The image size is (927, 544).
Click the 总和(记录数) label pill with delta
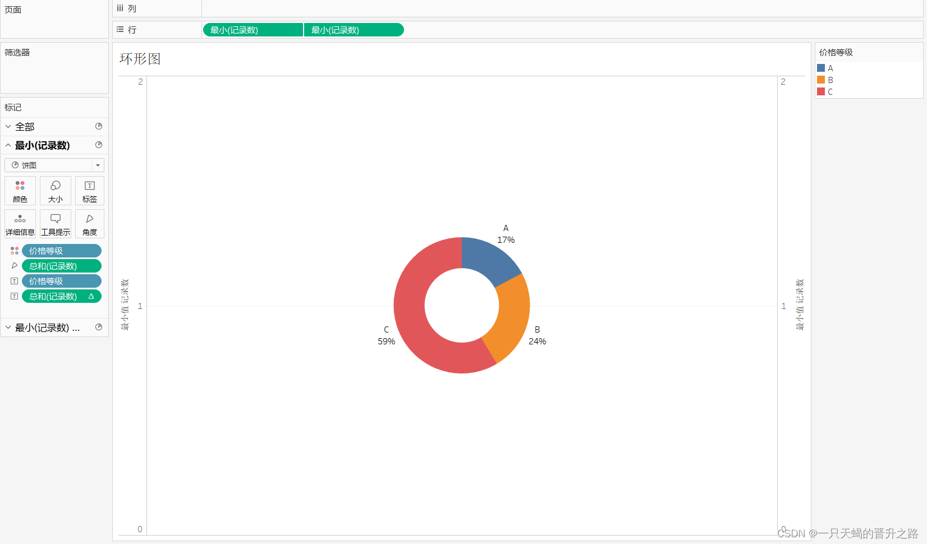tap(62, 296)
